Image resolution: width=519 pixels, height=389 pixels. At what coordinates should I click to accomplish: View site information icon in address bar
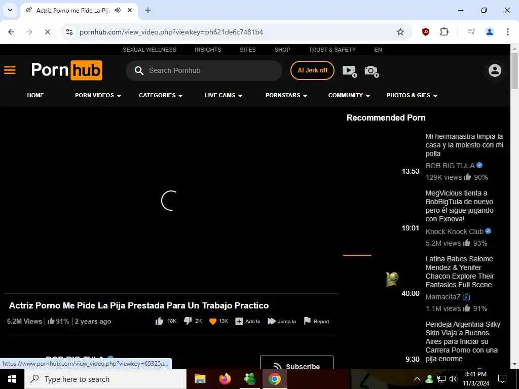[x=69, y=32]
